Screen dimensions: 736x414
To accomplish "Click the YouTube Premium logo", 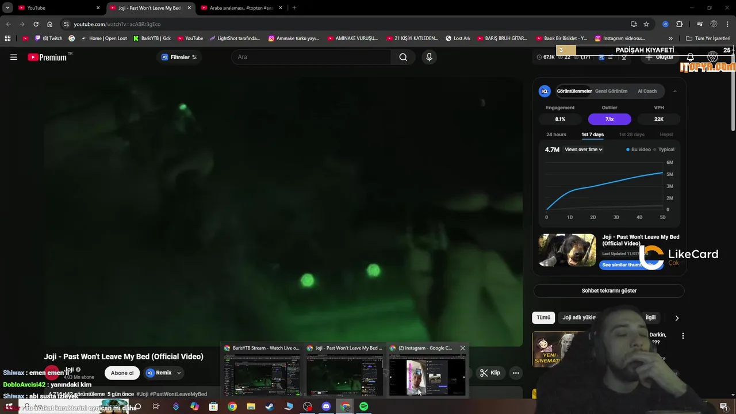I will click(x=47, y=57).
